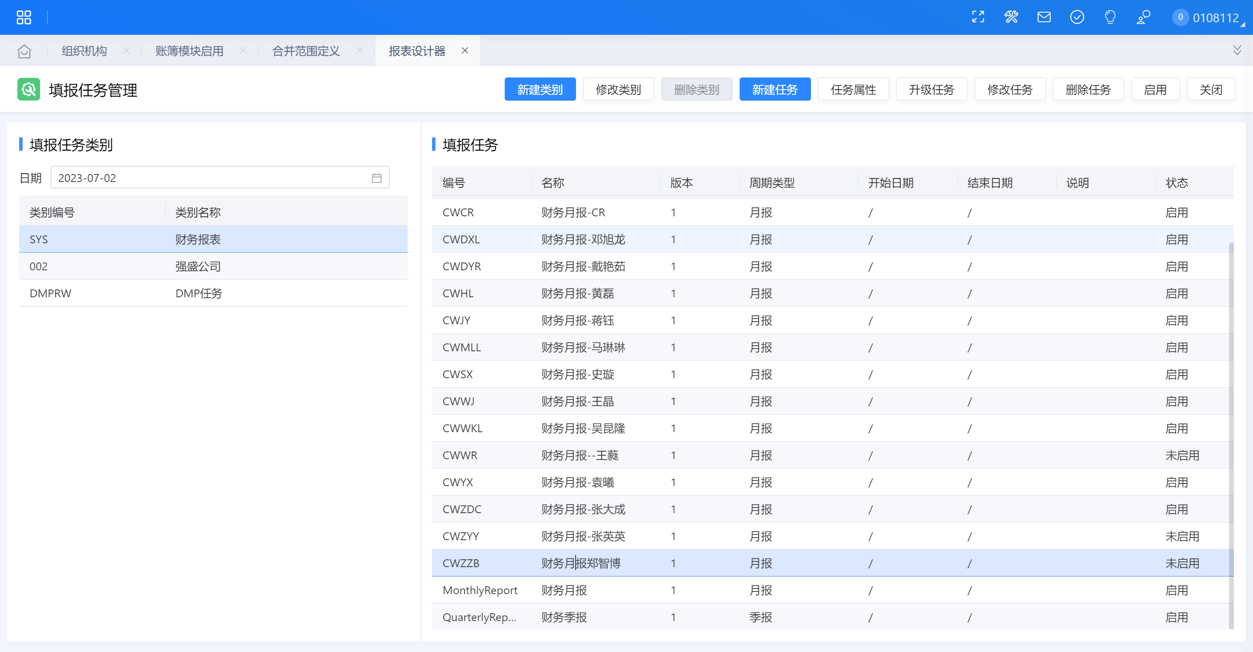Click the task table vertical scrollbar
The height and width of the screenshot is (652, 1253).
(x=1231, y=436)
